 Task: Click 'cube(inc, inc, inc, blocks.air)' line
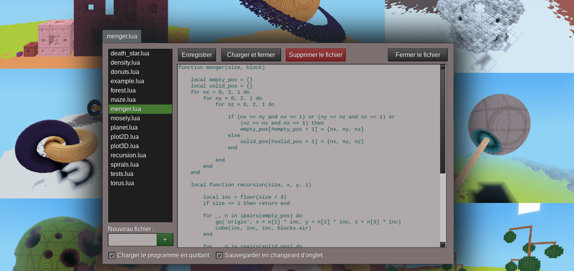tap(263, 228)
